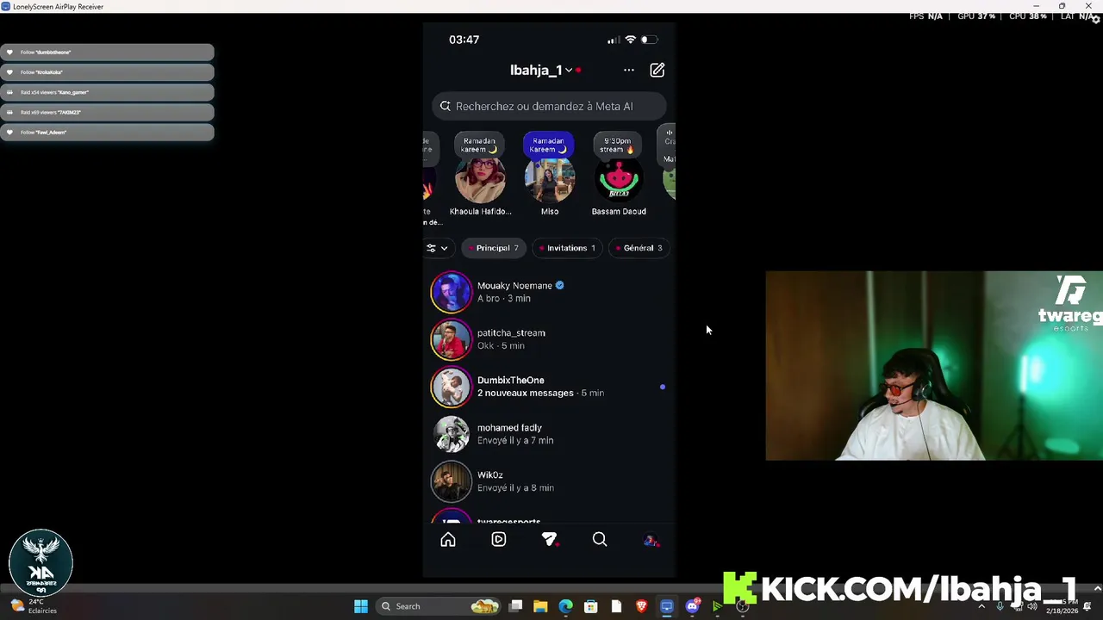Click the streamer webcam overlay
This screenshot has height=620, width=1103.
click(x=934, y=366)
